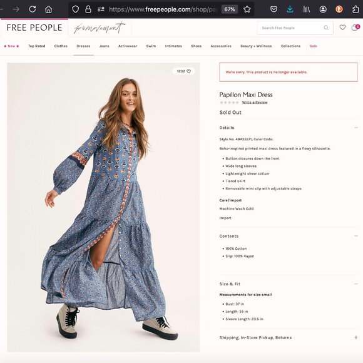363x363 pixels.
Task: Open the Accessories menu
Action: [221, 46]
